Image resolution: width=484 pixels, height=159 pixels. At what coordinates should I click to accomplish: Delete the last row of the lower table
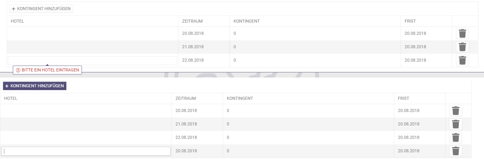click(456, 151)
